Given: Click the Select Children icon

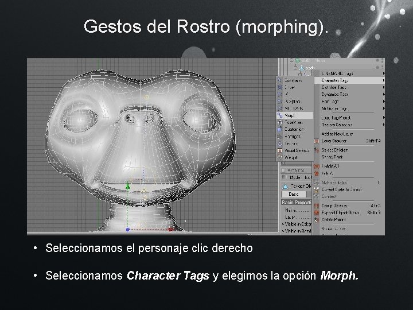Looking at the screenshot, I should pos(317,150).
